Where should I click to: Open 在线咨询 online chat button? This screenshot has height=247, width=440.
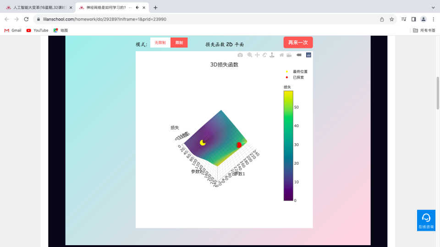[426, 220]
